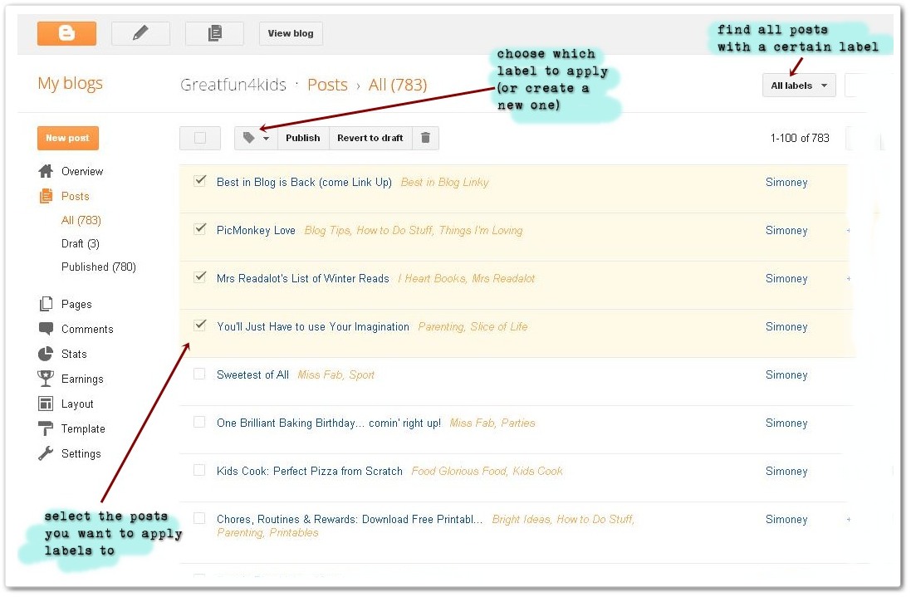The image size is (911, 597).
Task: Open the 'PicMonkey Love' post link
Action: click(x=256, y=230)
